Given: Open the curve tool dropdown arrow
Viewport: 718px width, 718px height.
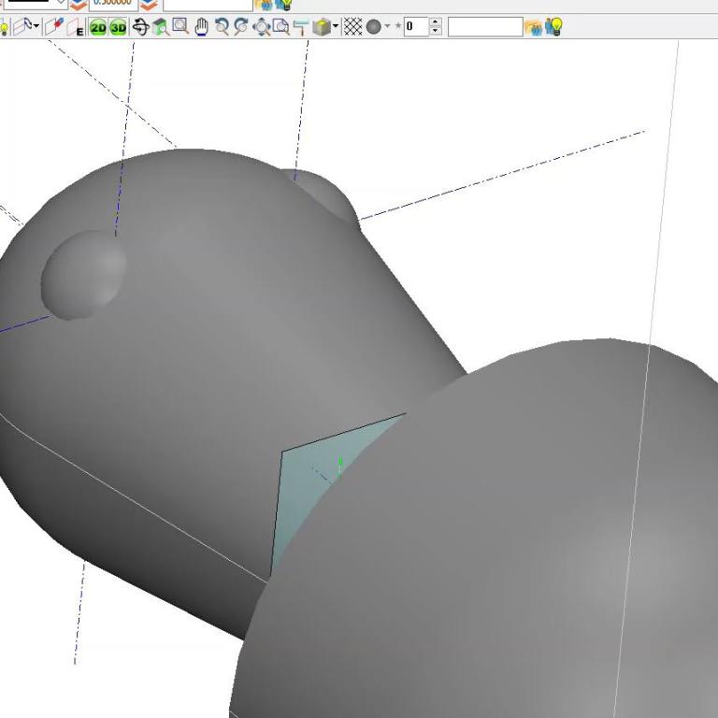Looking at the screenshot, I should [36, 27].
